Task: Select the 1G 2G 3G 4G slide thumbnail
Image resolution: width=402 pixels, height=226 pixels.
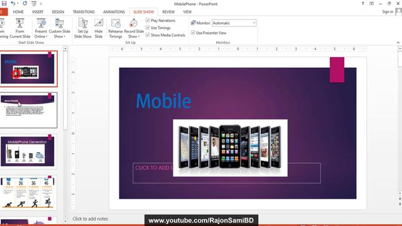Action: tap(28, 193)
